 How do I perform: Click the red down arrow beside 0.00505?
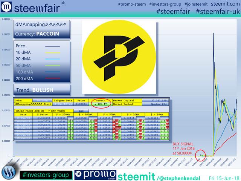tap(140, 138)
